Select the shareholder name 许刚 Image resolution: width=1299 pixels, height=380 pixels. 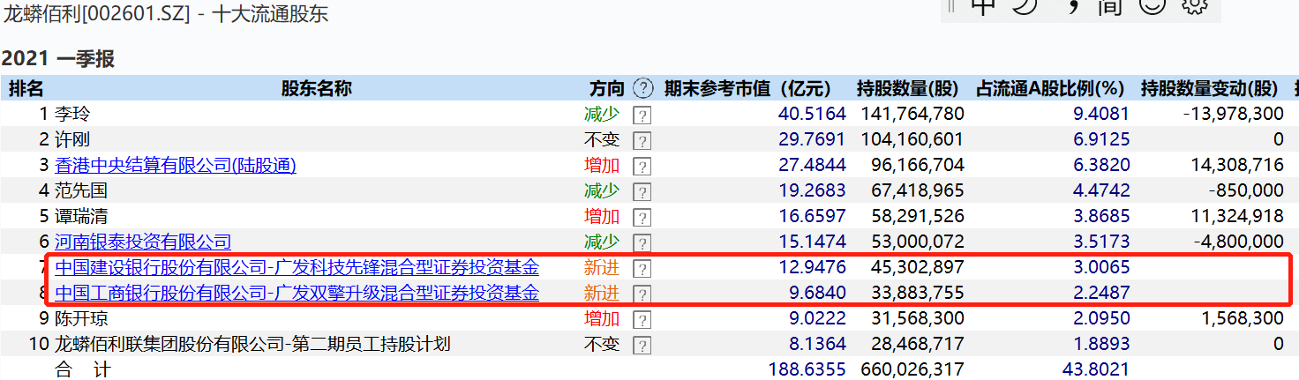click(x=72, y=139)
